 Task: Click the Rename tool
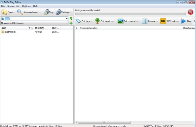click(x=150, y=21)
